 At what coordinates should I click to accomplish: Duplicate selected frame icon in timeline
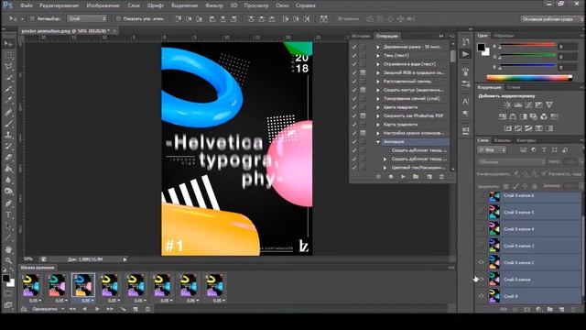pos(136,309)
